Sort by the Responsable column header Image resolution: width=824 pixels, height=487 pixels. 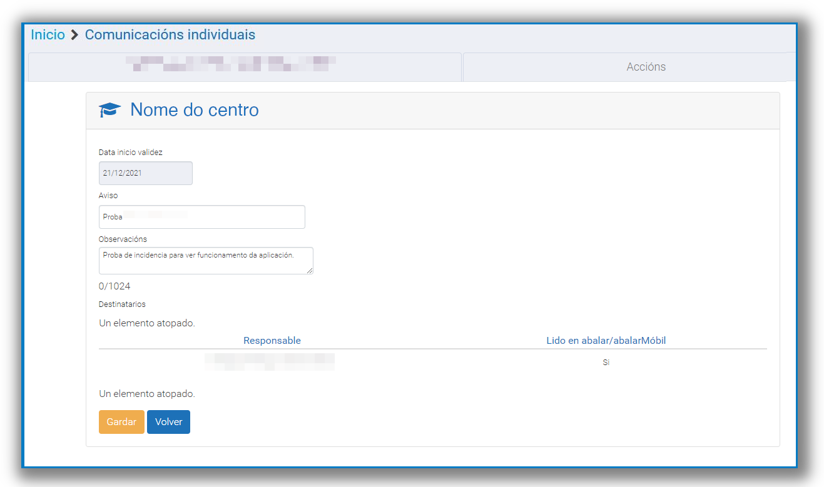point(272,341)
